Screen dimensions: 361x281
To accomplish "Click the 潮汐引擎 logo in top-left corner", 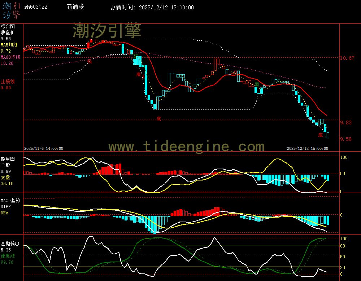I will [x=12, y=10].
